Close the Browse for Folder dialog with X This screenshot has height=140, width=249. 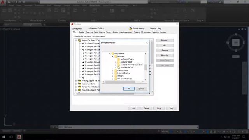(x=147, y=42)
